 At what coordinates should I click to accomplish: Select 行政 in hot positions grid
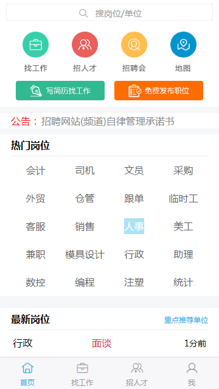[134, 255]
